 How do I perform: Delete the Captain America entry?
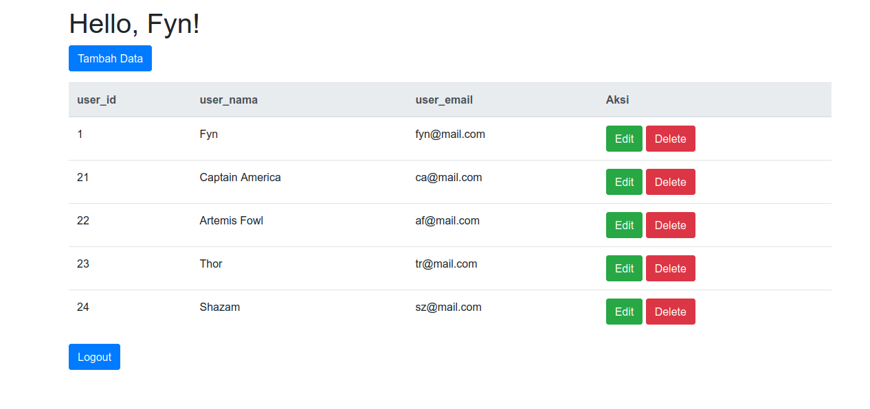[x=670, y=182]
